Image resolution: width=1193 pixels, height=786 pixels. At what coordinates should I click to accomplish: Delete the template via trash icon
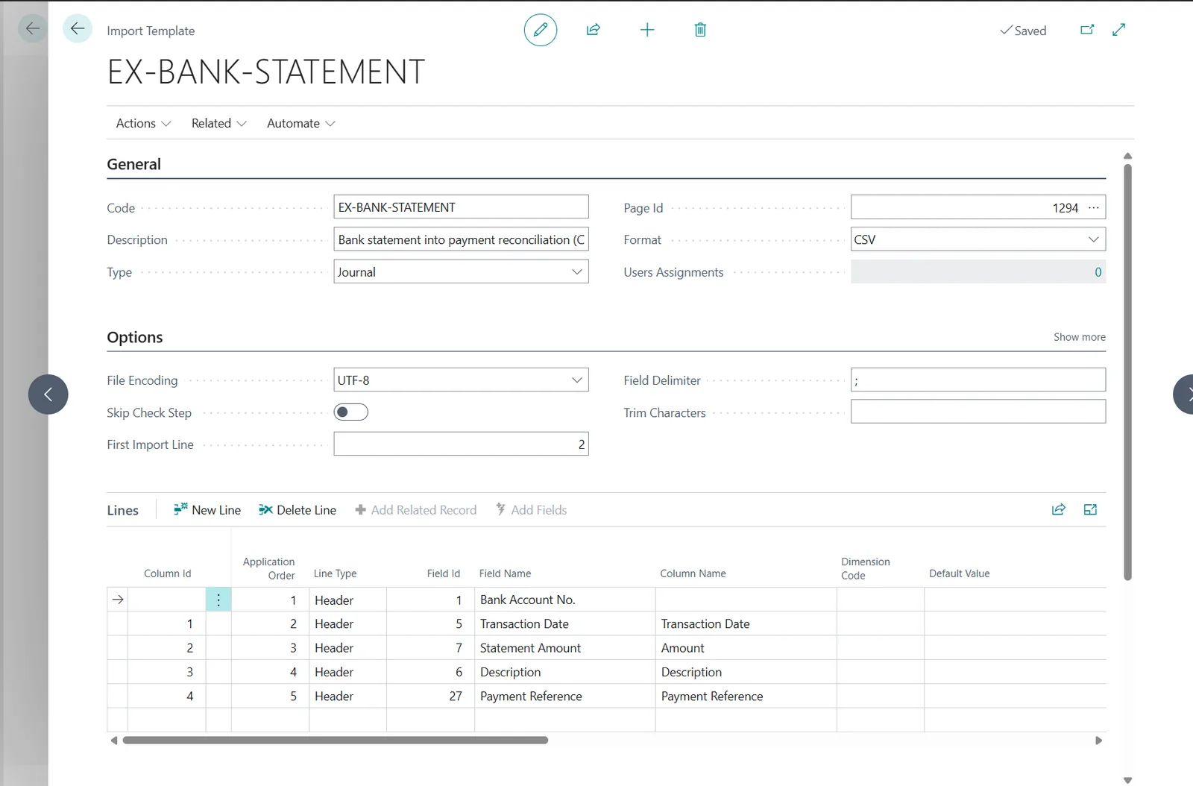(x=700, y=30)
